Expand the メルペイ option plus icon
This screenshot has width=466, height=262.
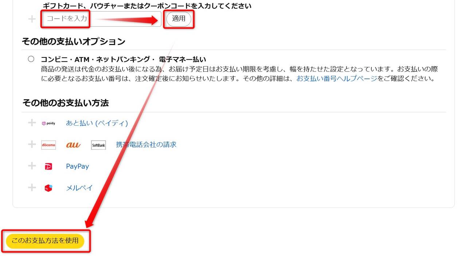(32, 188)
